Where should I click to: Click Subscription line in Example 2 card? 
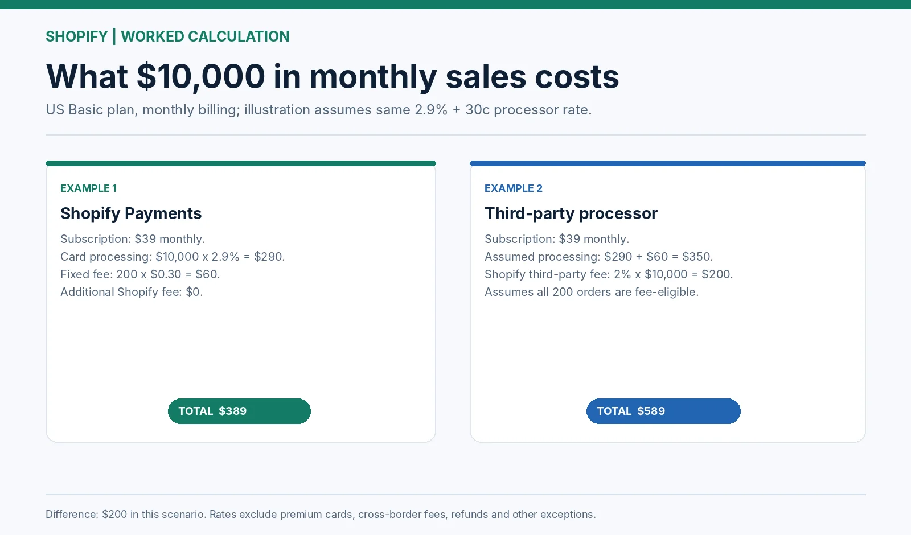click(557, 239)
